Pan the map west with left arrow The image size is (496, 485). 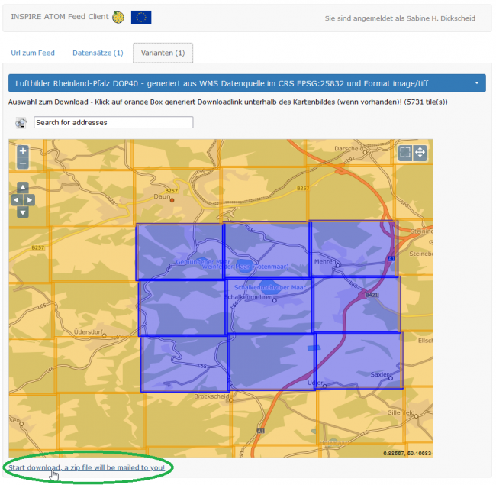[17, 200]
